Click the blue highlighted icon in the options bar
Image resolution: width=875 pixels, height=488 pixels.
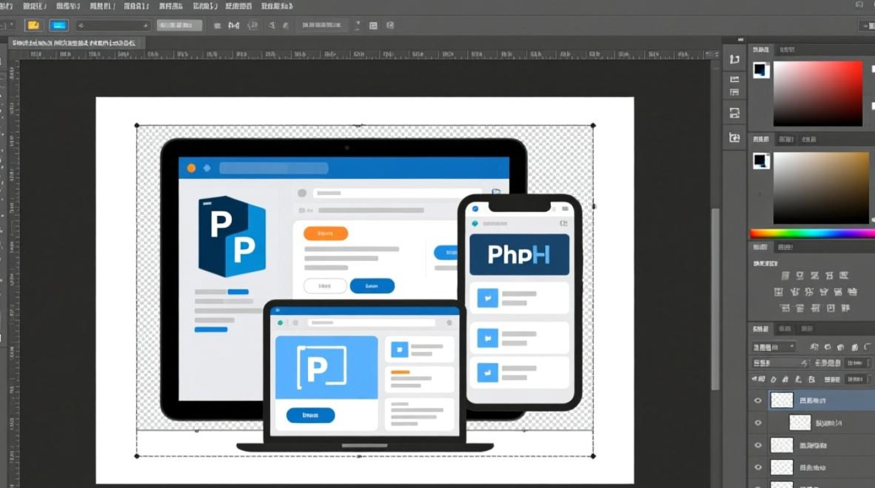(x=59, y=25)
